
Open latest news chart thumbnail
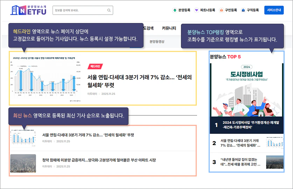pos(23,138)
